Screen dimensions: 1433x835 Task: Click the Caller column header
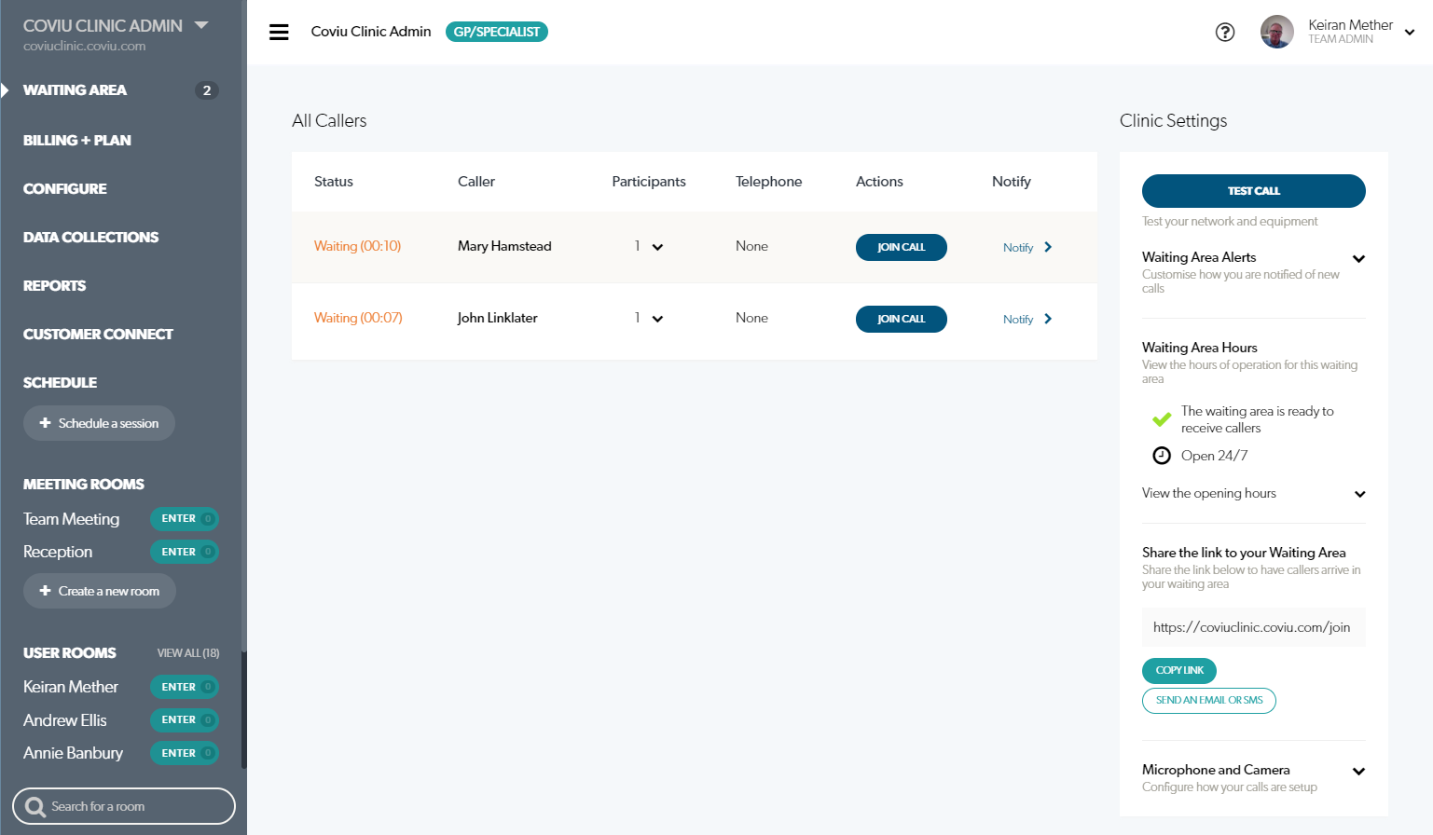click(476, 182)
